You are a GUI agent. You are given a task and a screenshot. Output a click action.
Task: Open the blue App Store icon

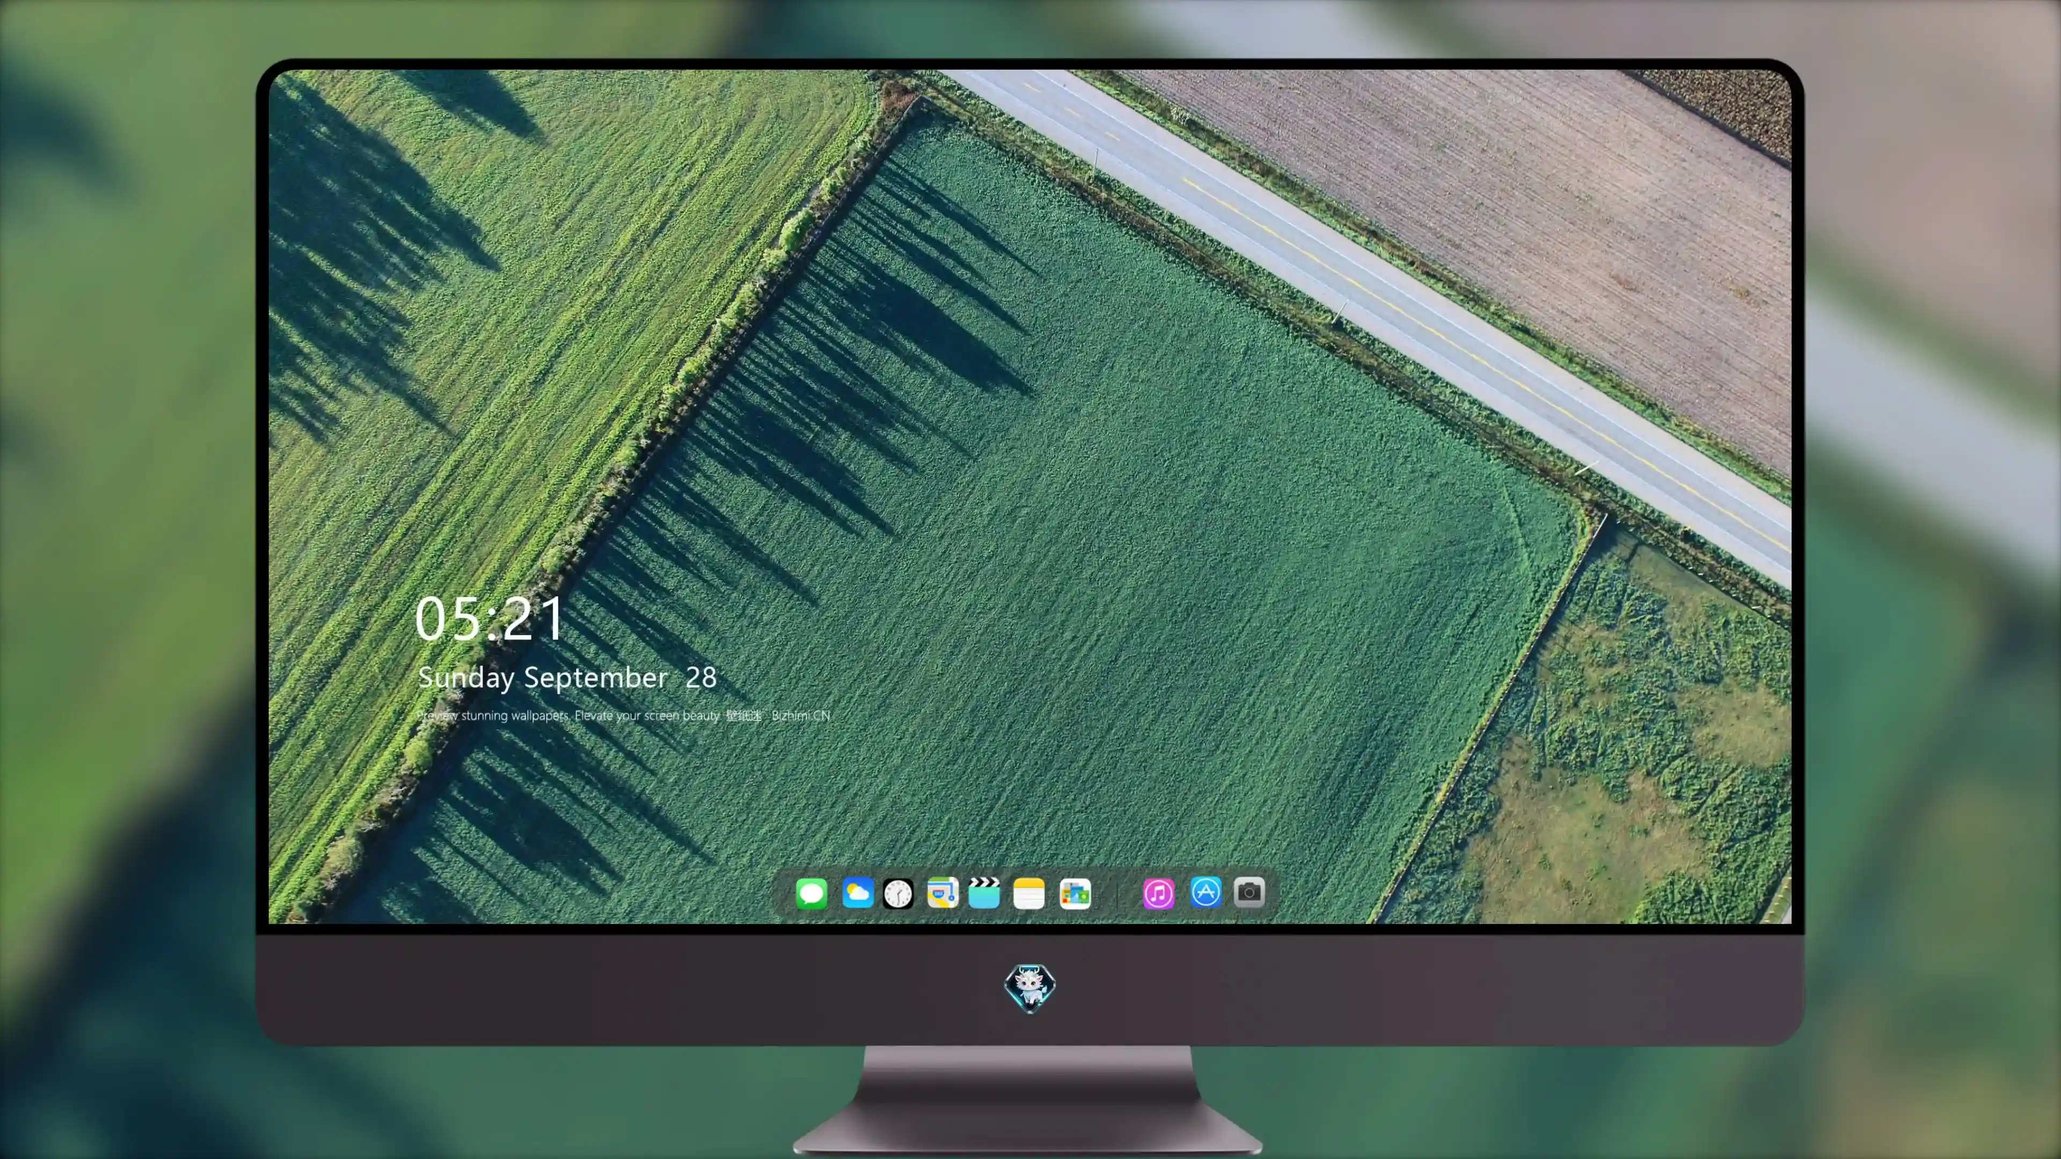tap(1205, 892)
